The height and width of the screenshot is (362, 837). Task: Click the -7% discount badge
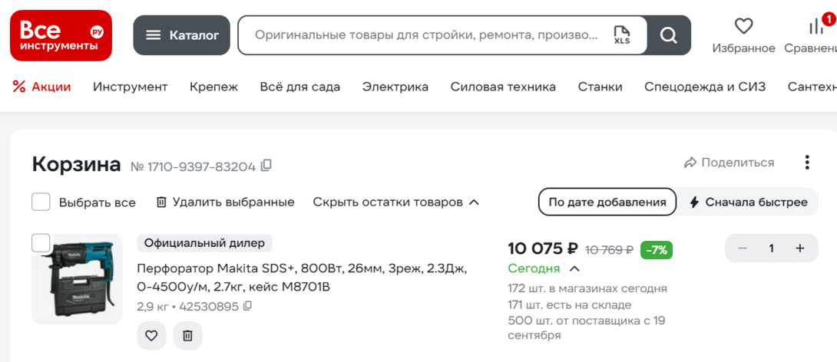(657, 249)
